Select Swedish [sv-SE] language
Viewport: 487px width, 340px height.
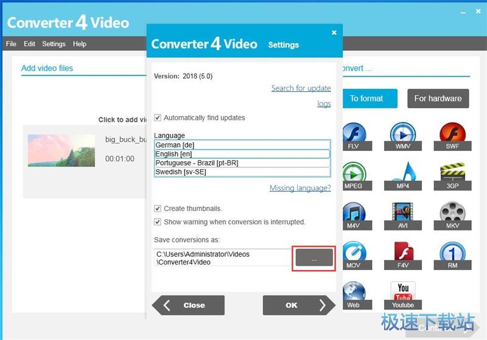(242, 172)
